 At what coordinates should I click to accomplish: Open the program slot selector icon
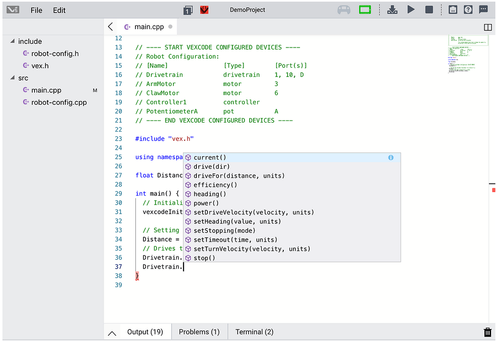coord(188,10)
